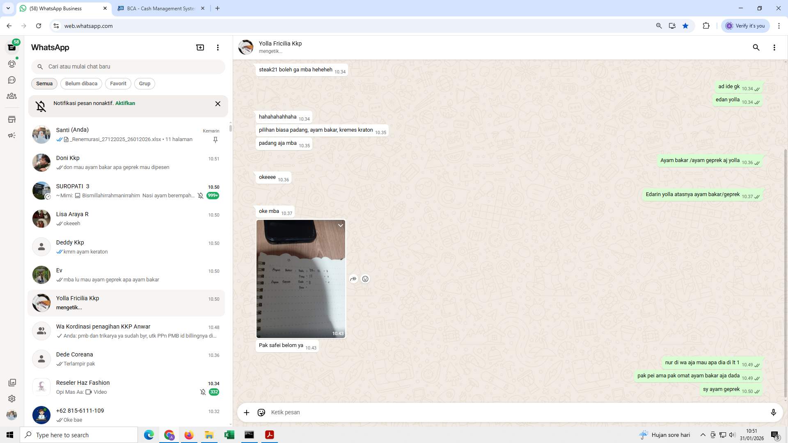Expand the message options chevron on the photo
Screen dimensions: 788x443
340,225
